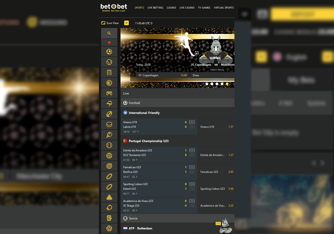
Task: Collapse the Football section header
Action: tap(177, 103)
